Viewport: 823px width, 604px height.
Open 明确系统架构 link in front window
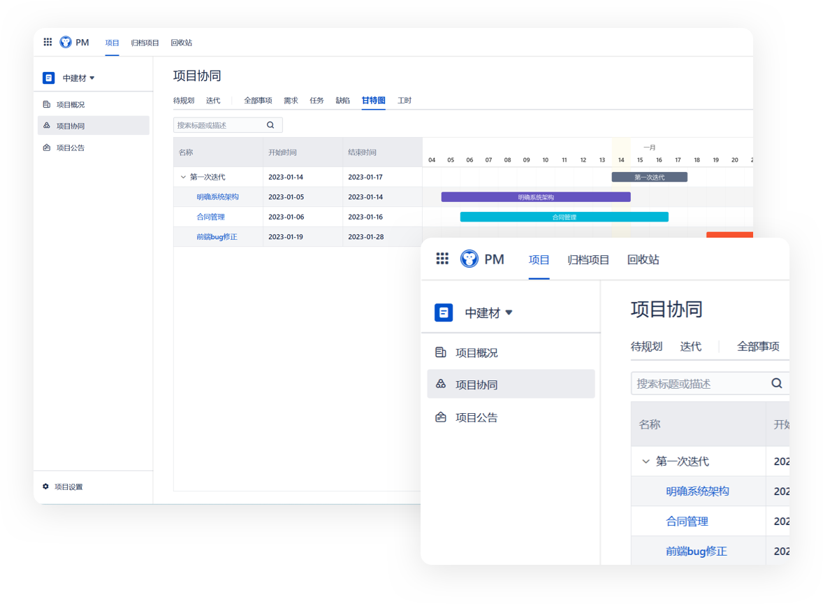click(697, 491)
